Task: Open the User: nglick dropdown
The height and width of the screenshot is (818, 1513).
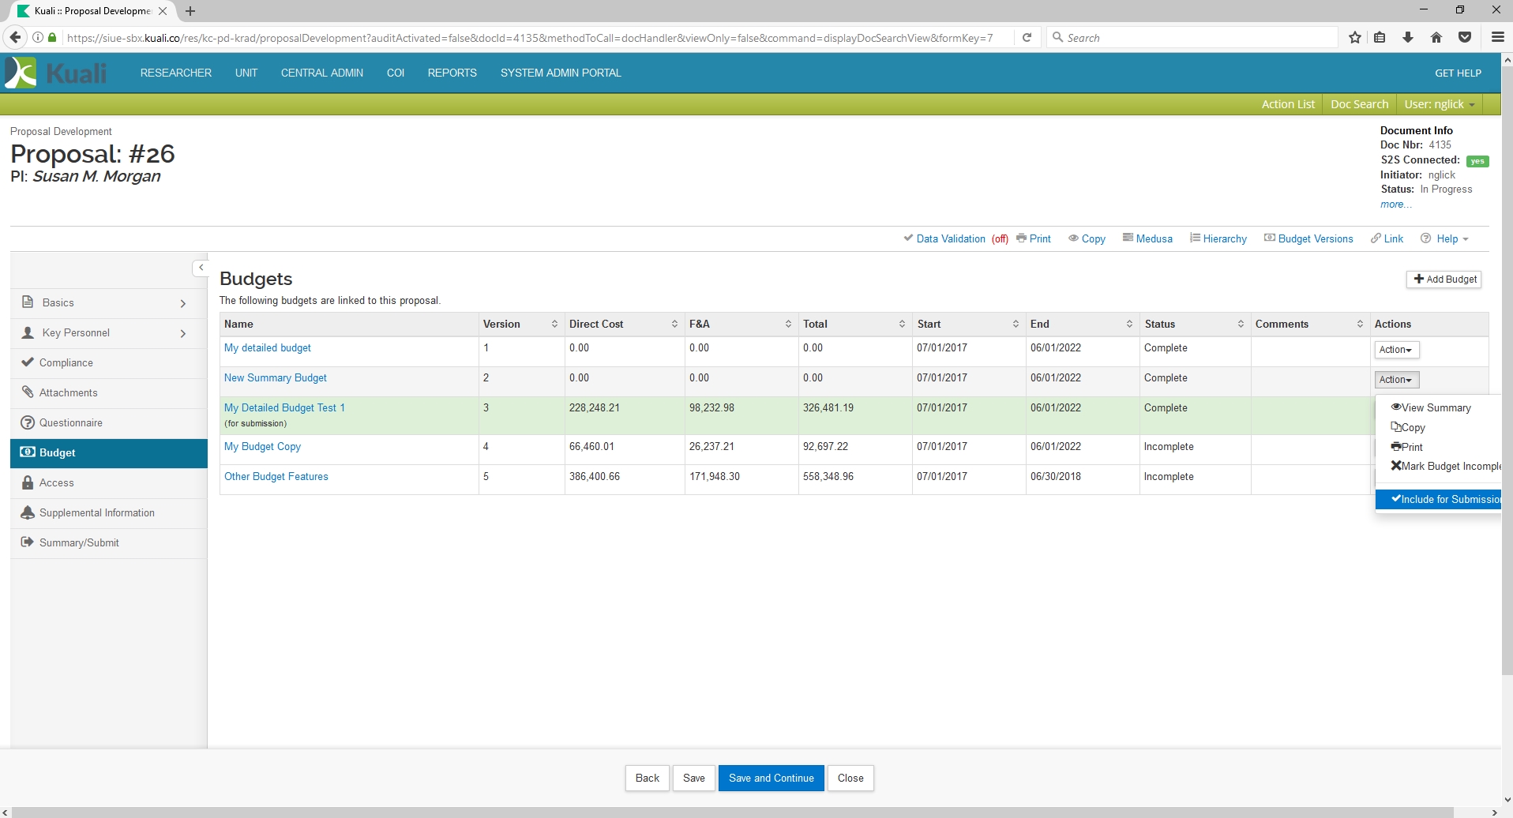Action: 1439,104
